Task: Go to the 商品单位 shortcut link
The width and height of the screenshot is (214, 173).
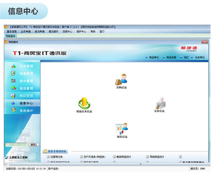Action: (x=154, y=57)
